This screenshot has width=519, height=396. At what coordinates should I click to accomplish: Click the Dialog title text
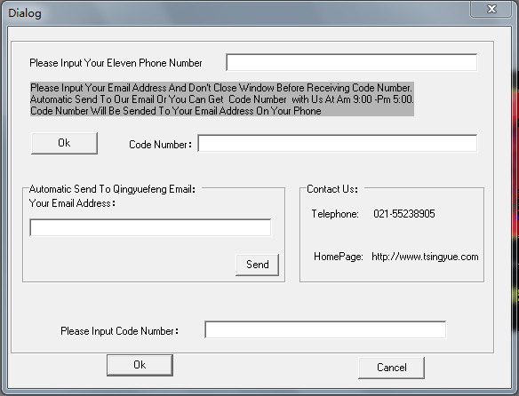pos(25,13)
